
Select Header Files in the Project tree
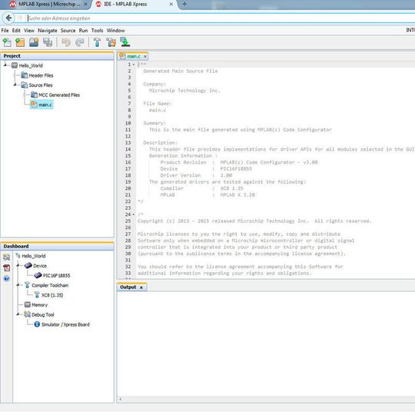pos(41,75)
